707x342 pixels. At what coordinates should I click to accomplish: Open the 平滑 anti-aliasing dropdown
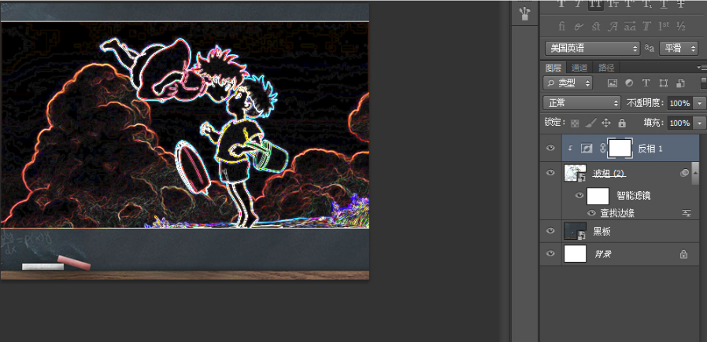click(x=679, y=48)
